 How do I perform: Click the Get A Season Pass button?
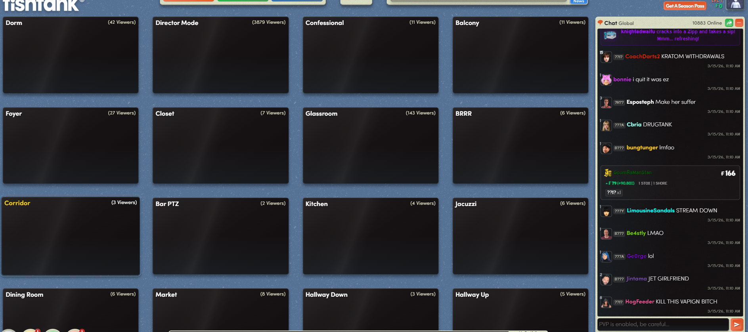[685, 6]
